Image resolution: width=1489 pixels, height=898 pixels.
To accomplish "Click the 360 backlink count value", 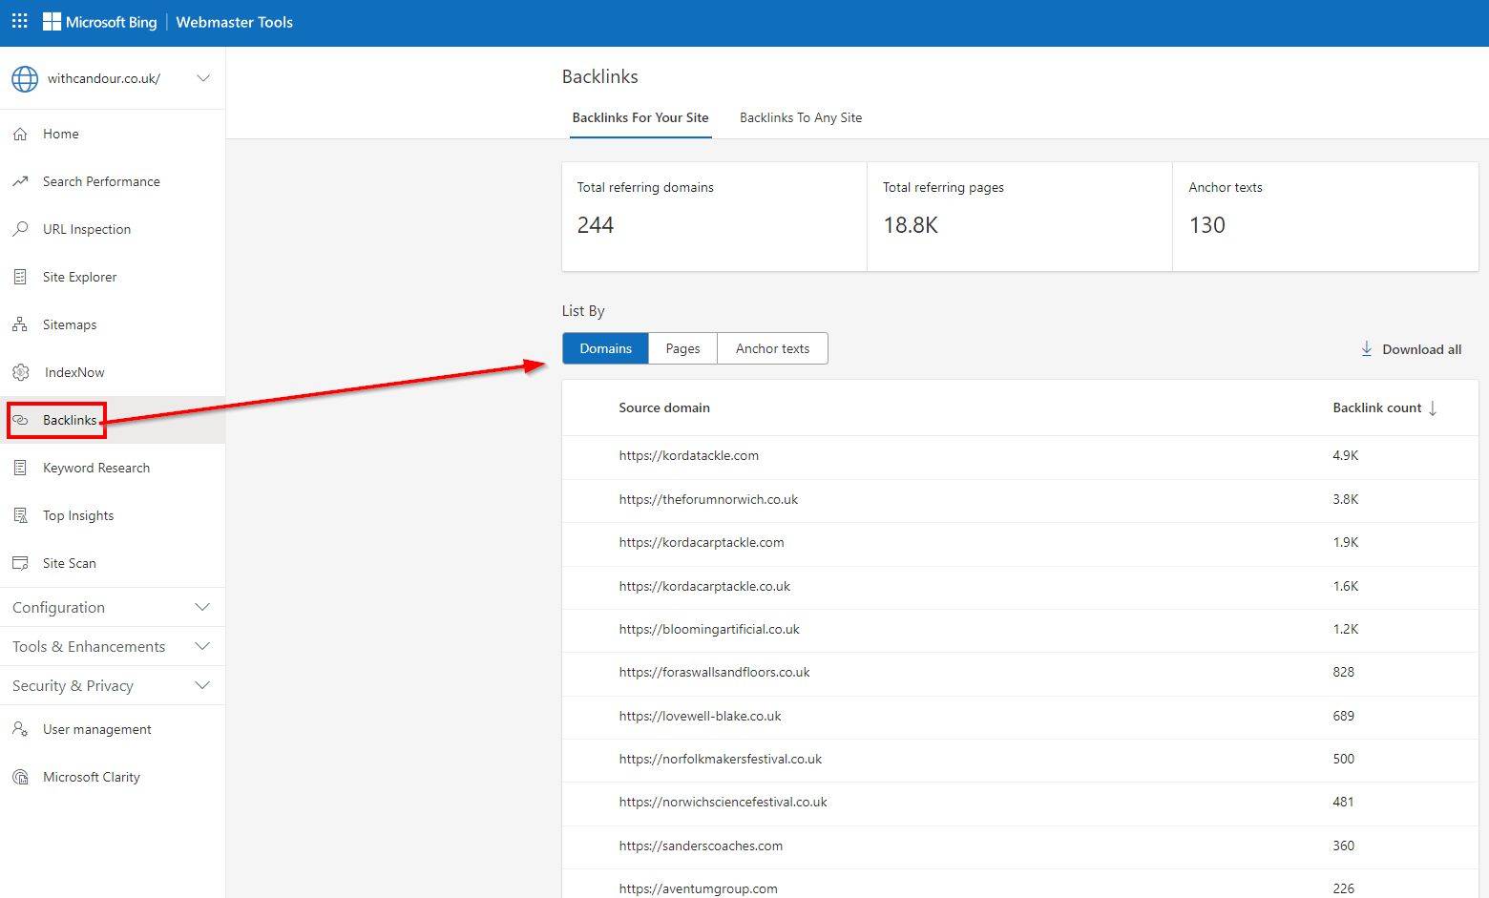I will (x=1344, y=846).
